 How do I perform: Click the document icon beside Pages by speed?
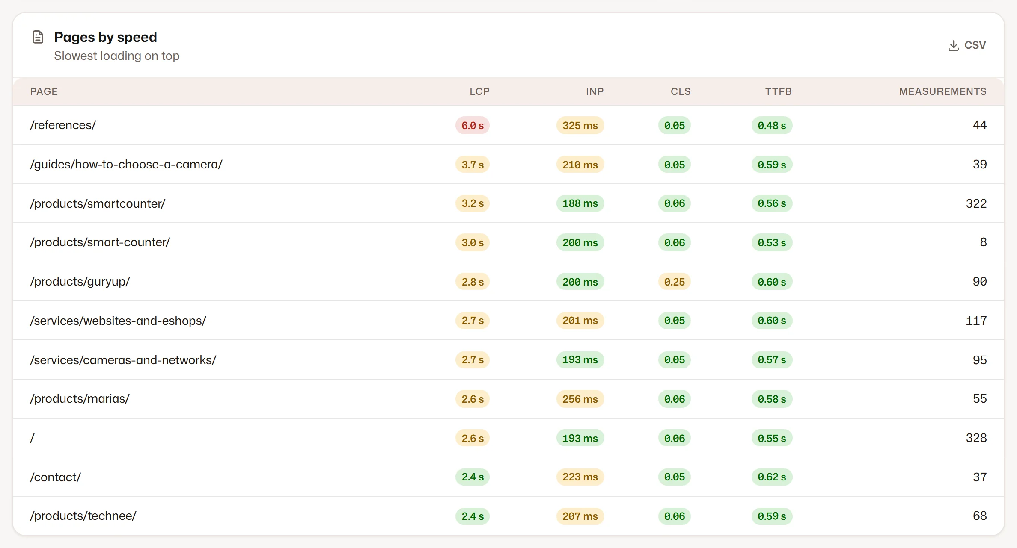point(38,37)
